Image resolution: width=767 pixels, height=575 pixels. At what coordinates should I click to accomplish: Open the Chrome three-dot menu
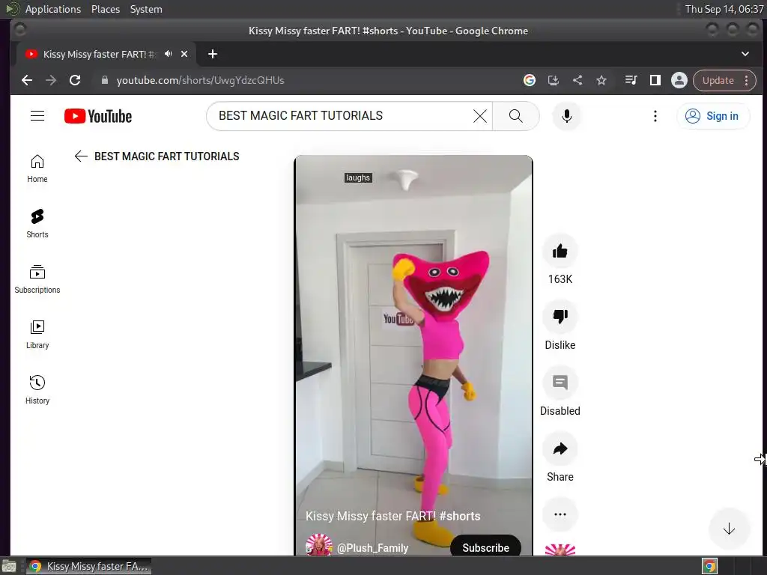[x=747, y=80]
